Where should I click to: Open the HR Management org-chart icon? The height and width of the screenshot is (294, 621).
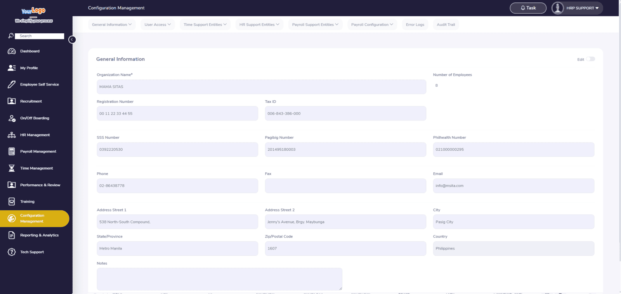(12, 135)
